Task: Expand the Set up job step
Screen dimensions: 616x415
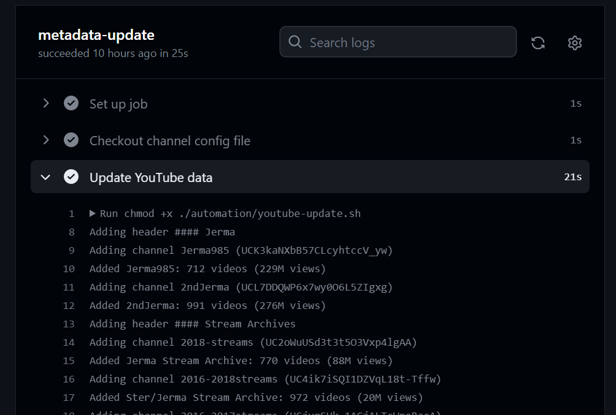Action: click(x=46, y=103)
